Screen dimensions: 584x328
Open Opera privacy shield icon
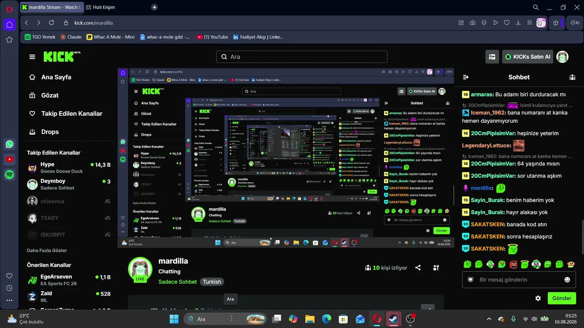484,23
